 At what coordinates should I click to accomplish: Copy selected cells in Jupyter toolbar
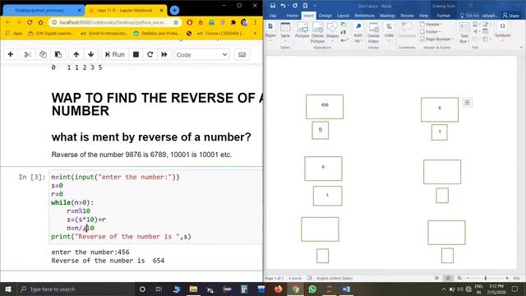pyautogui.click(x=43, y=54)
